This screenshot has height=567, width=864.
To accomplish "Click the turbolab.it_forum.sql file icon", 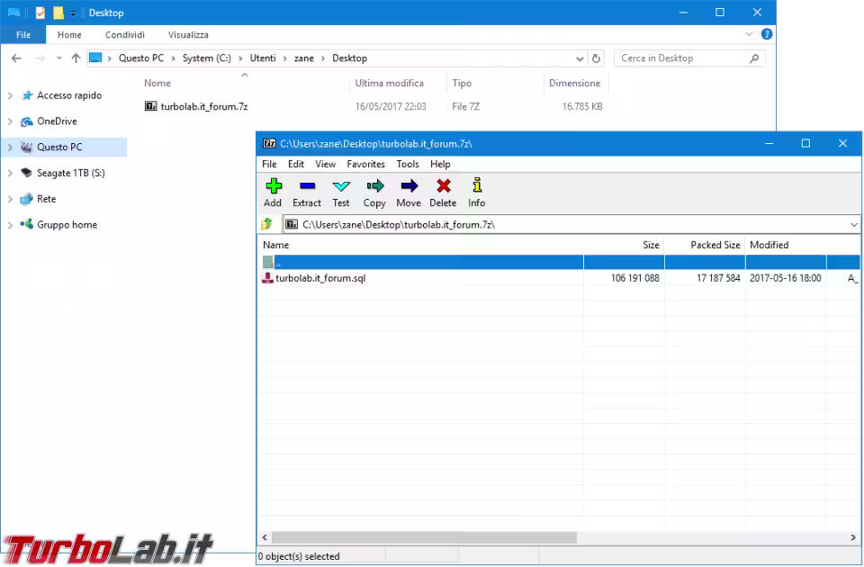I will 267,278.
